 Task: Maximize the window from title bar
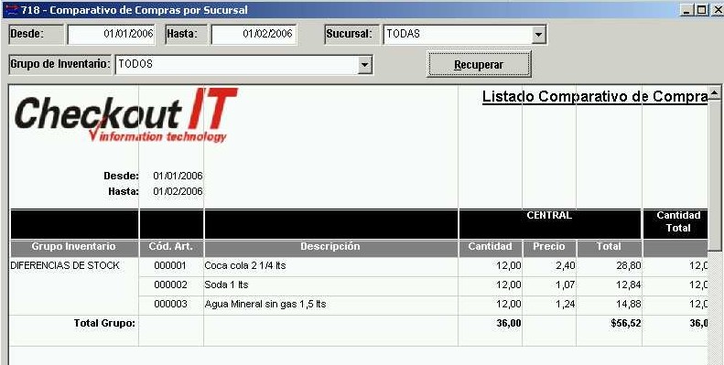coord(702,10)
